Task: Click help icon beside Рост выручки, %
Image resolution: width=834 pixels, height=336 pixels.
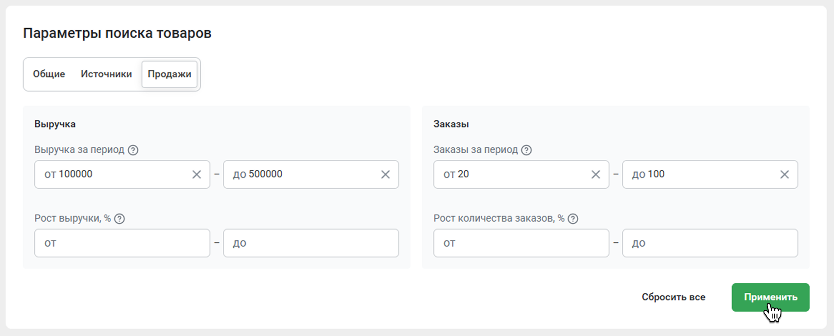Action: (119, 219)
